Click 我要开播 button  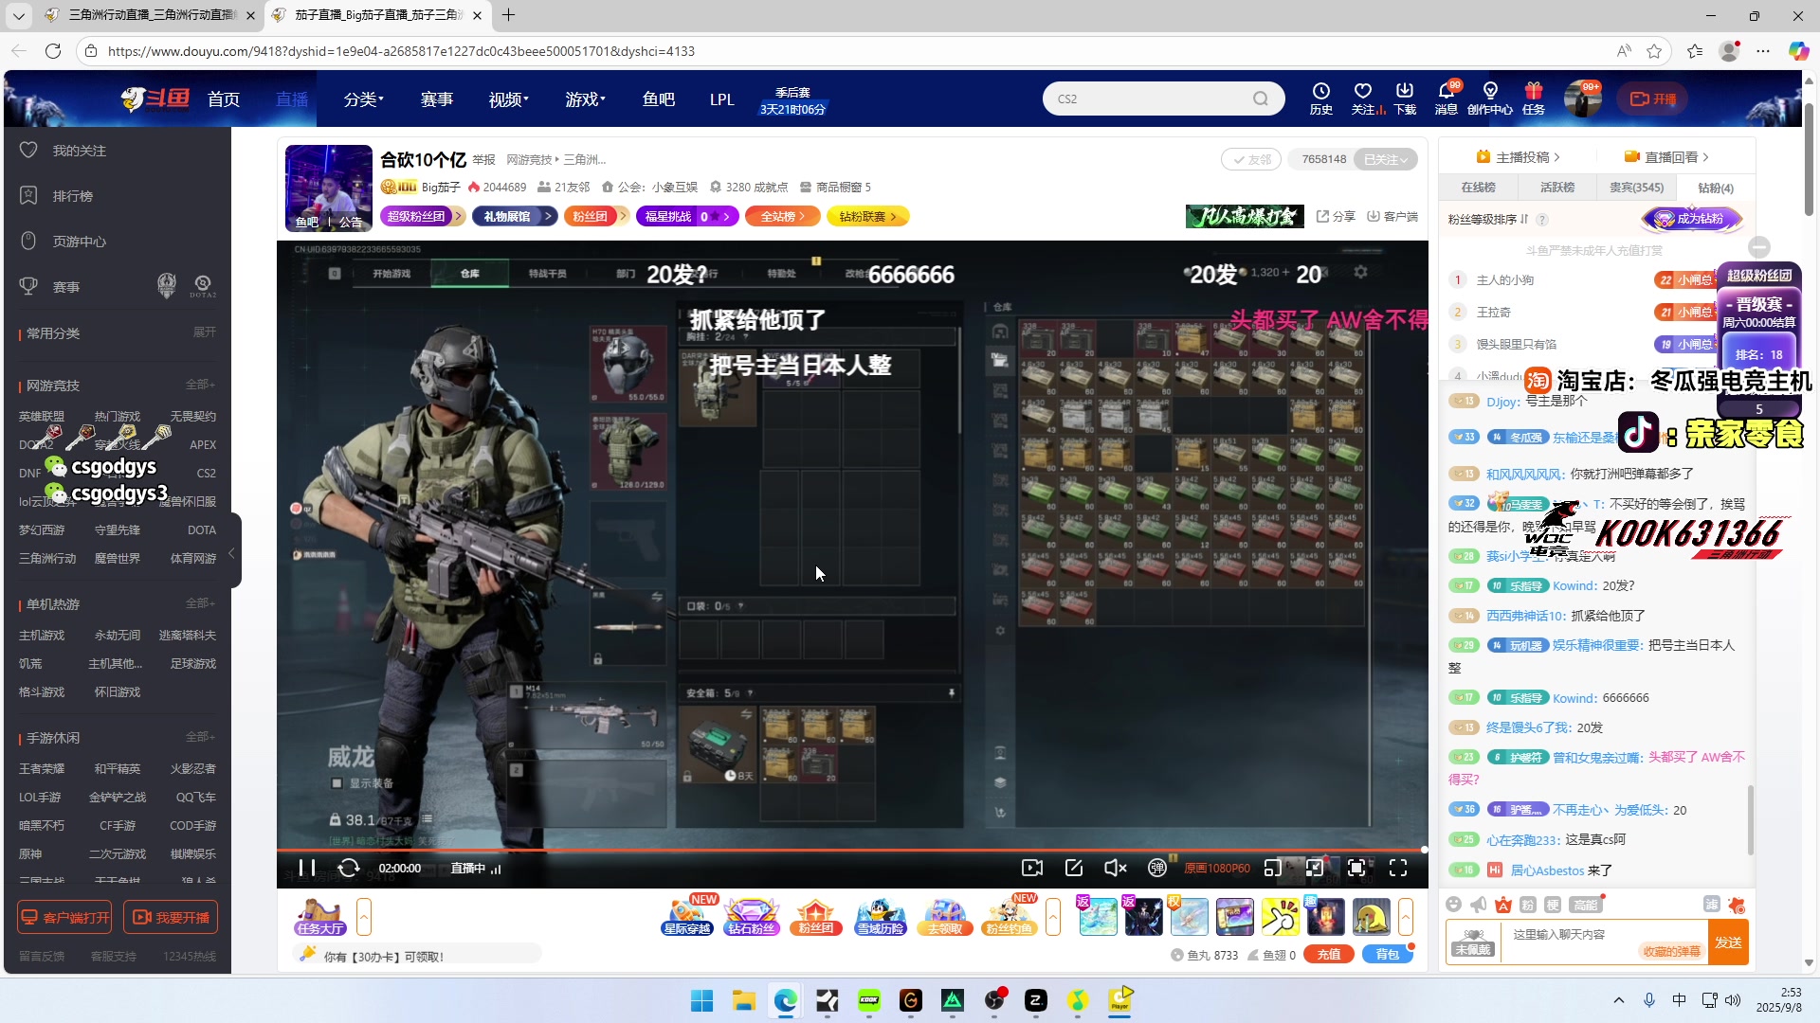(171, 917)
